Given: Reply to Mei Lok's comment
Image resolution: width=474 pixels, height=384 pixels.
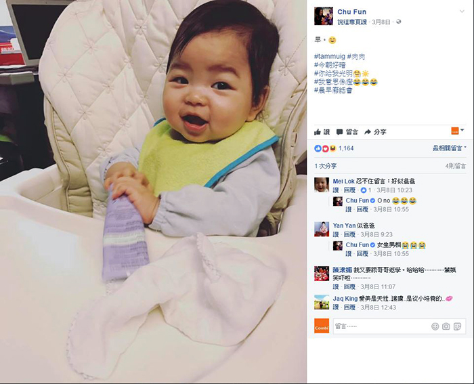Looking at the screenshot, I should [350, 190].
